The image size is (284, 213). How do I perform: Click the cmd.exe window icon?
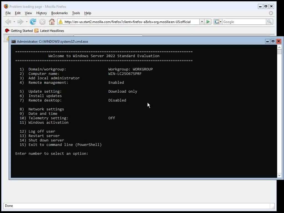click(x=14, y=42)
